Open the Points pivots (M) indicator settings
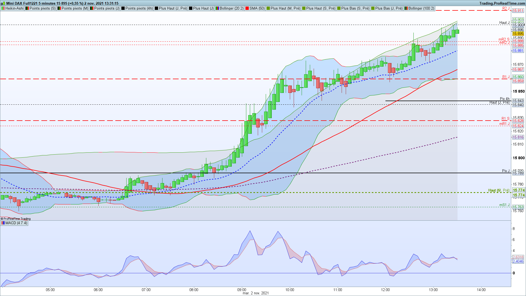 pos(75,8)
